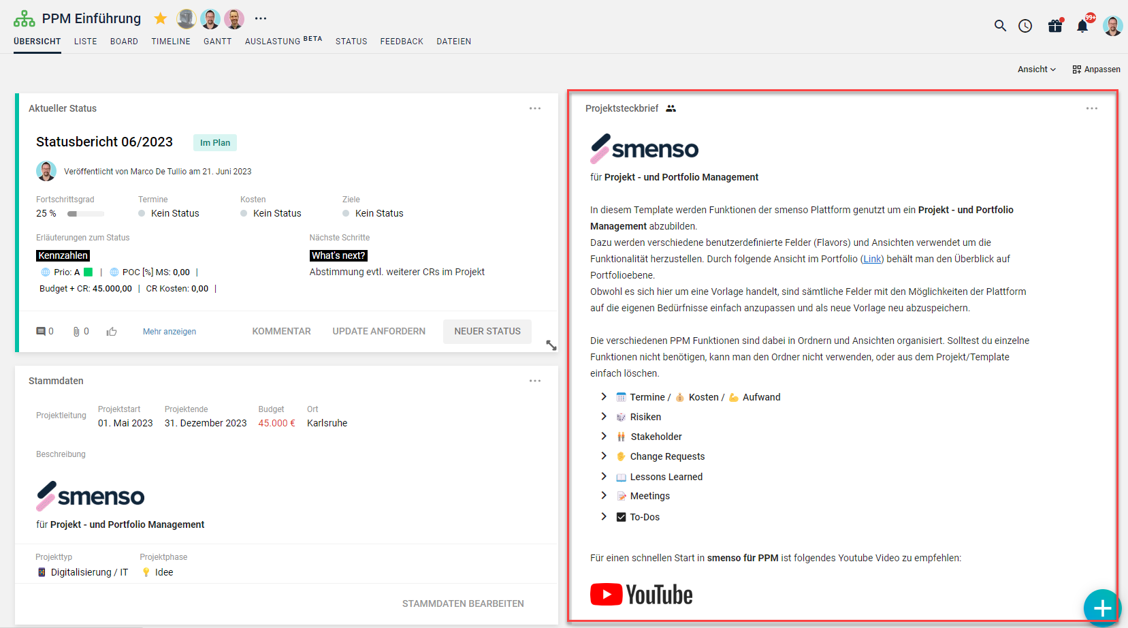Click the resize handle of the status widget
The image size is (1128, 628).
[x=551, y=345]
